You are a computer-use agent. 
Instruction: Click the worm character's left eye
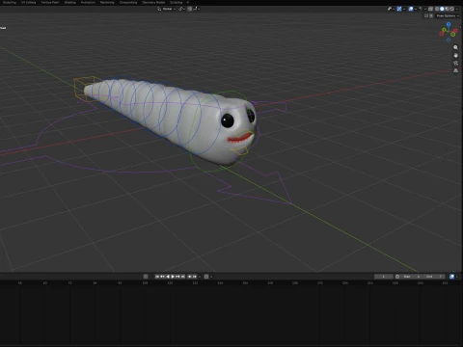coord(228,120)
